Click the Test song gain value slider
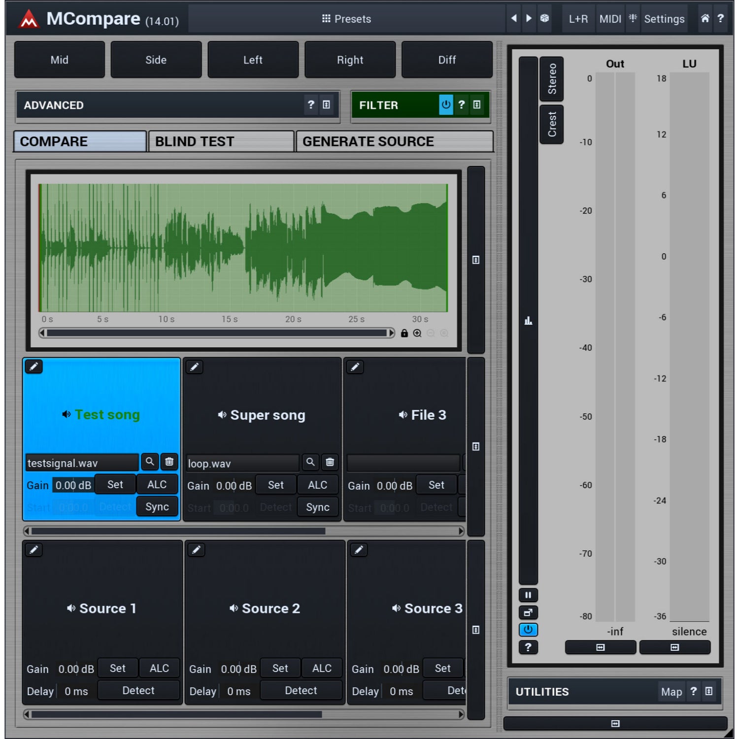The width and height of the screenshot is (739, 739). (73, 485)
